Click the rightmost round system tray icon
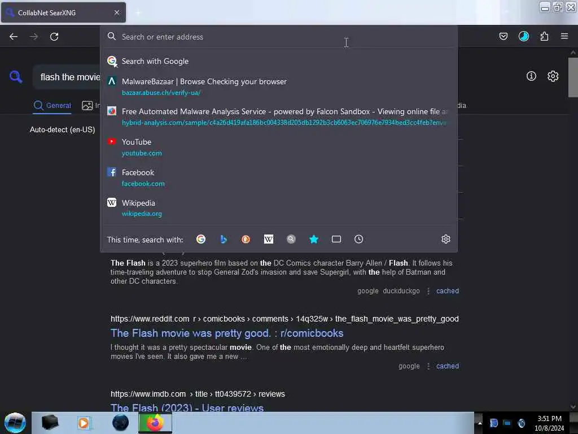578x434 pixels. [x=521, y=423]
